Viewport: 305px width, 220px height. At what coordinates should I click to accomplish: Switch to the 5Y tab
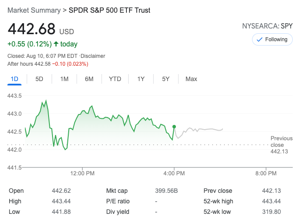click(166, 79)
